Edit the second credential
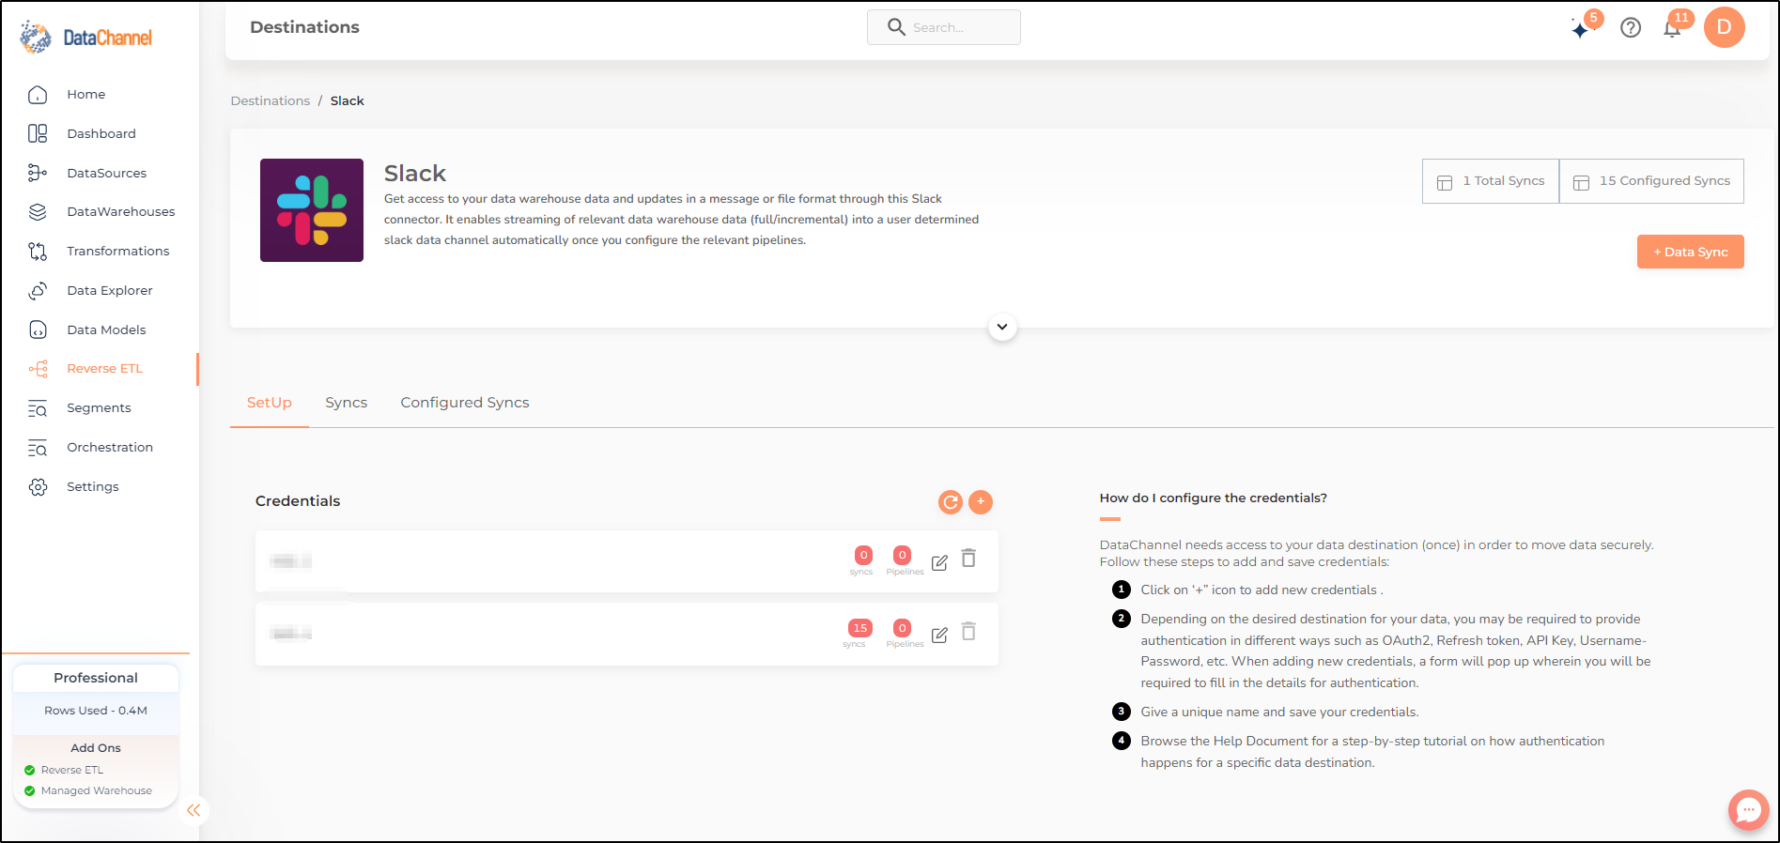This screenshot has height=843, width=1780. (939, 635)
